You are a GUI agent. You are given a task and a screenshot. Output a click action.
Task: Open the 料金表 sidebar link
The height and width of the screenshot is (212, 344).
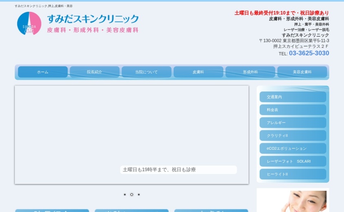pos(293,110)
